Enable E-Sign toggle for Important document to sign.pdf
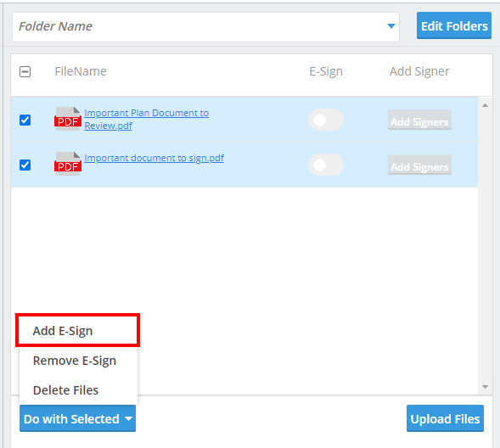The height and width of the screenshot is (448, 500). tap(326, 165)
